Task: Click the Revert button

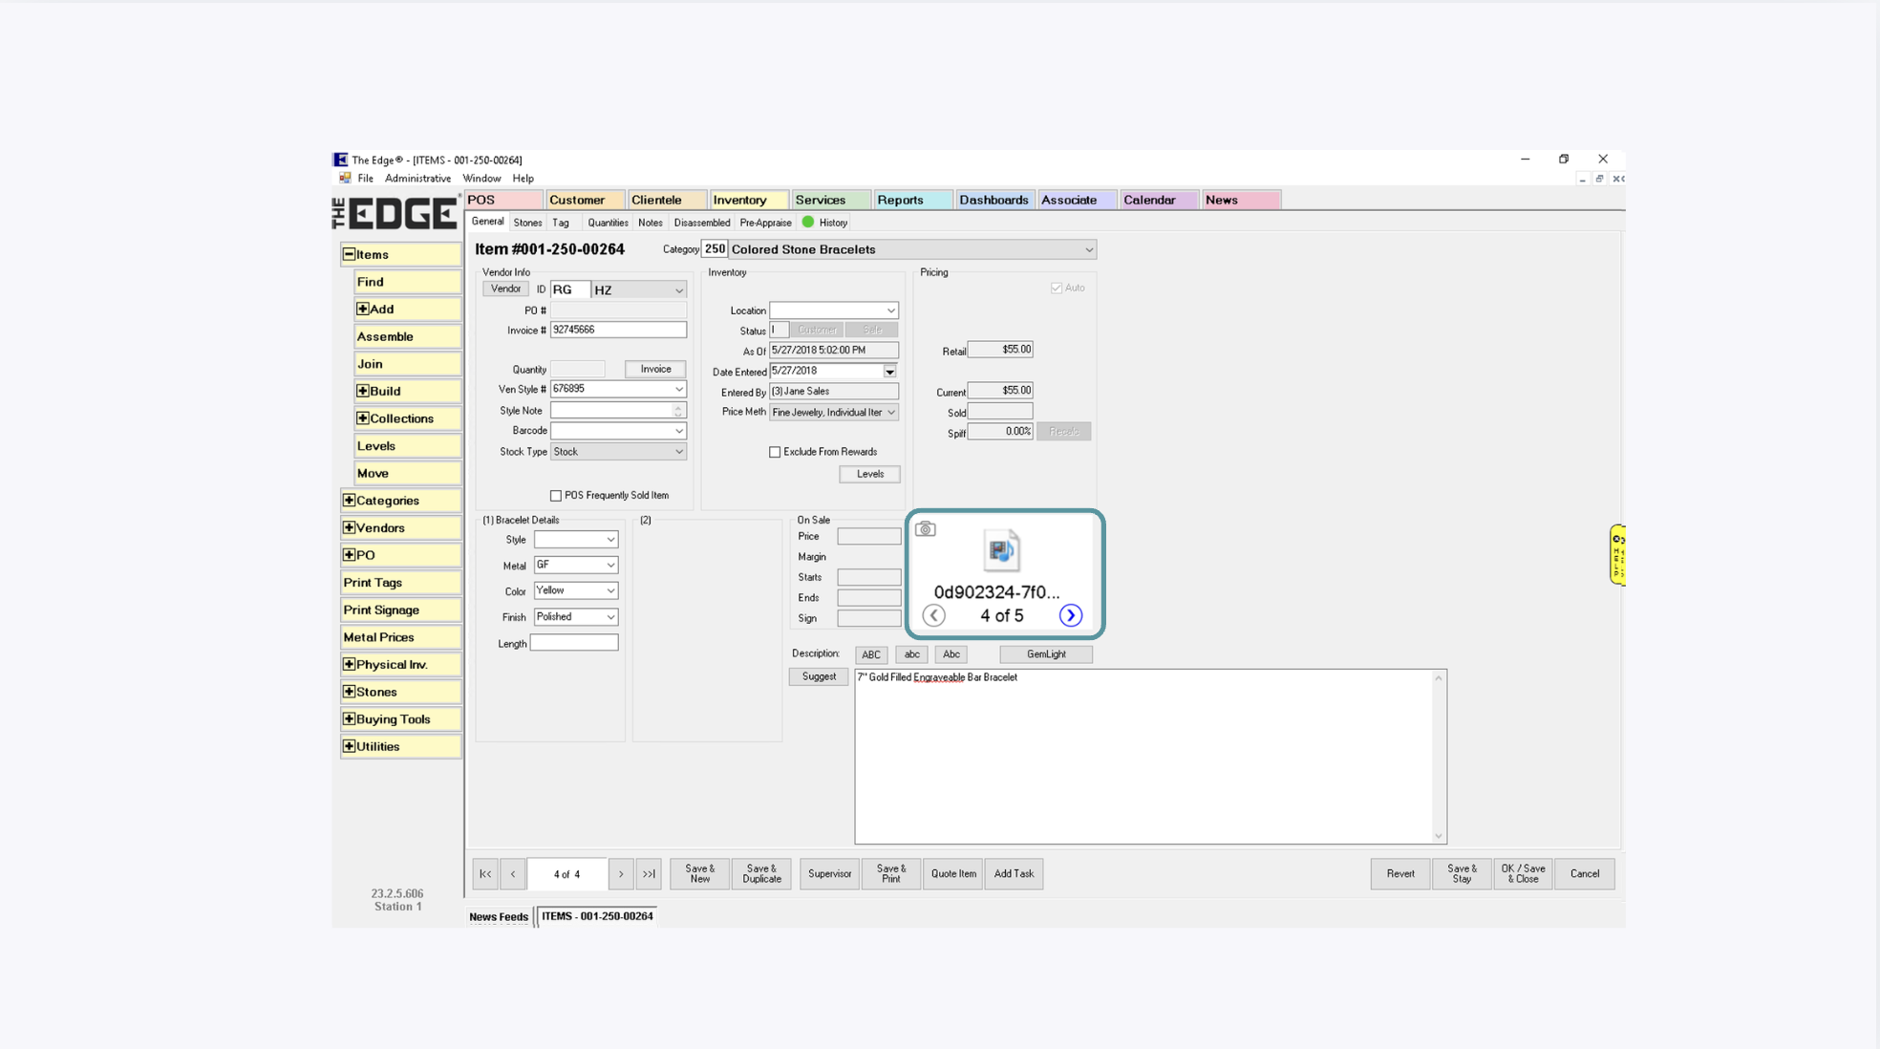Action: (x=1400, y=873)
